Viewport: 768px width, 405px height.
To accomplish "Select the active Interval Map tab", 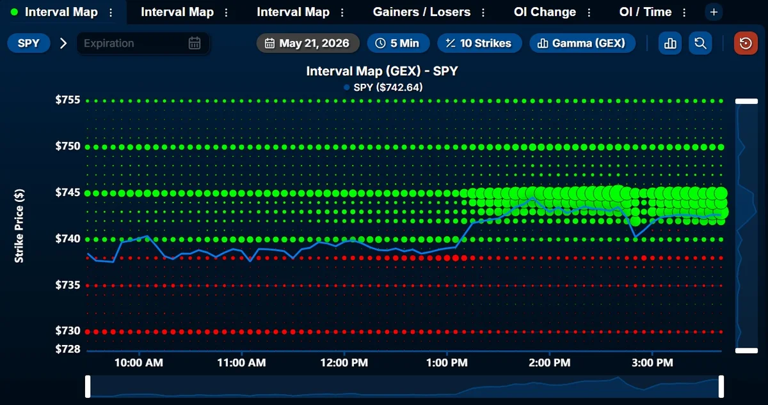I will (x=61, y=12).
